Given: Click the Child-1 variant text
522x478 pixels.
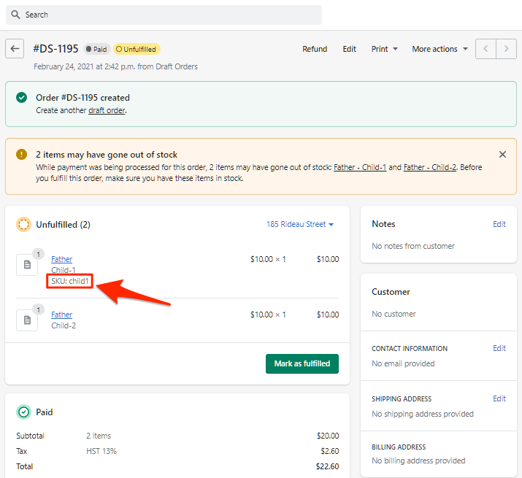Looking at the screenshot, I should [x=64, y=270].
